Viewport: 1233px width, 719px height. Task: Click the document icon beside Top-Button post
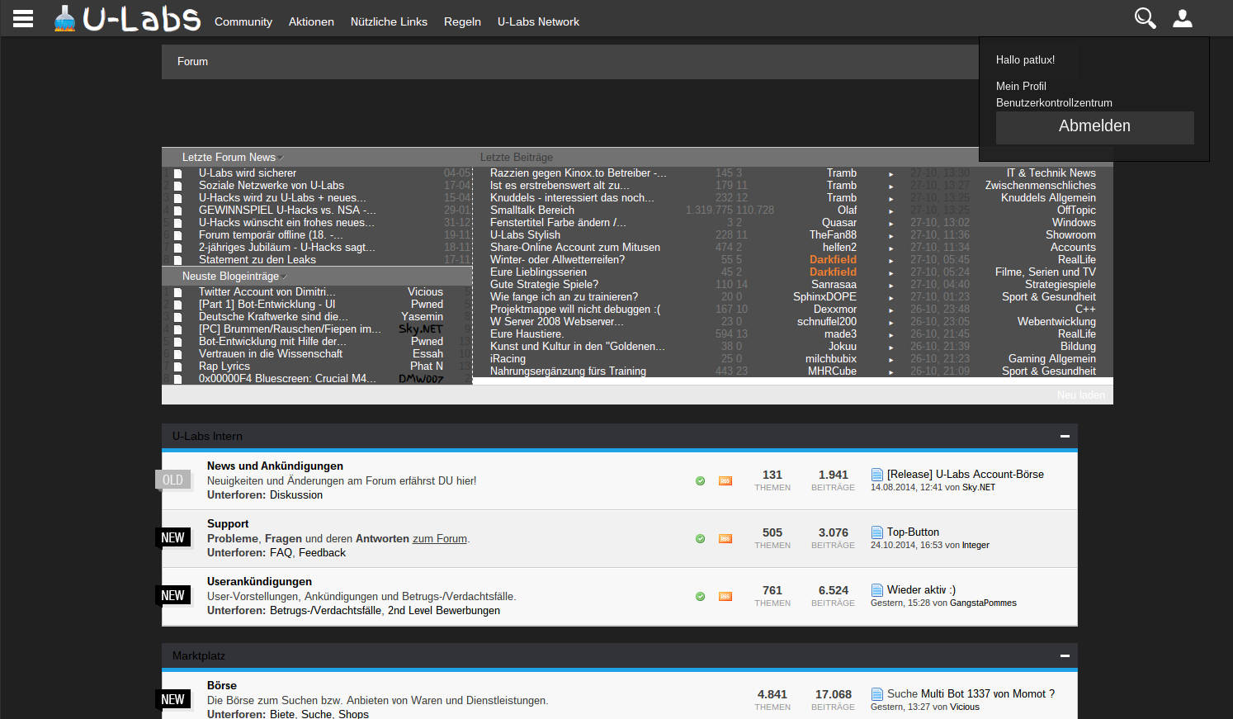coord(877,532)
